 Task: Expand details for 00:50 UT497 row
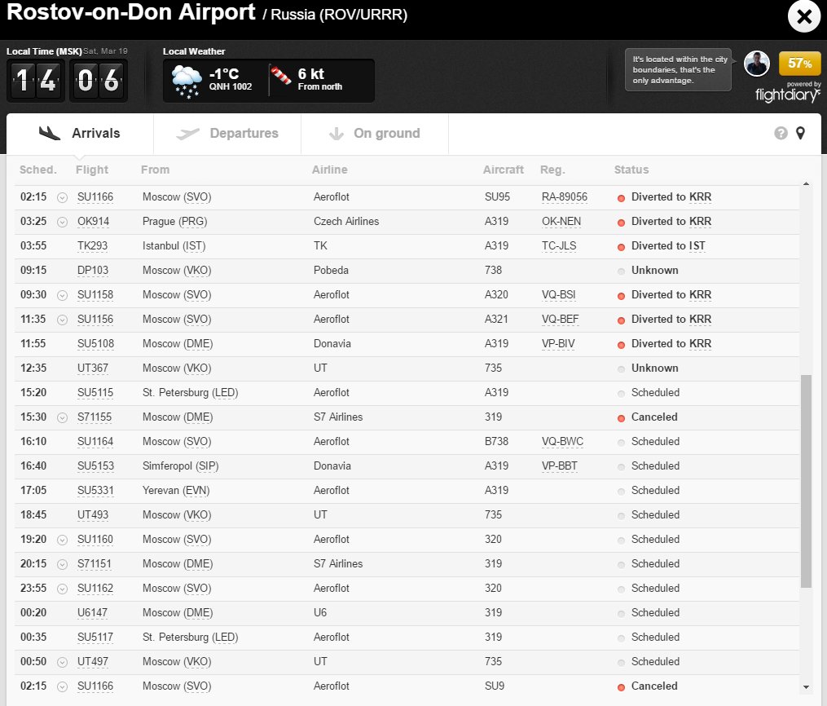(x=62, y=662)
